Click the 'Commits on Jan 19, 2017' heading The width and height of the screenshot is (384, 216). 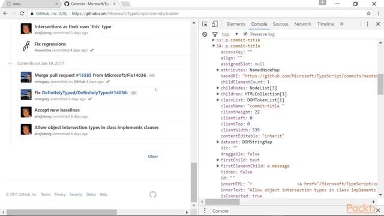point(41,64)
